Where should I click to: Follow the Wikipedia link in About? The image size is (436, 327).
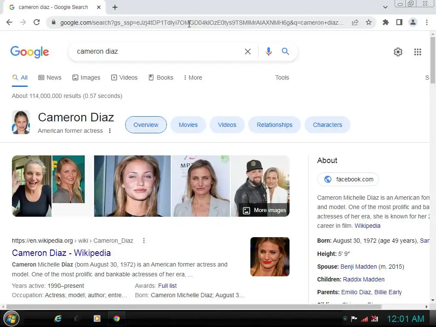[367, 226]
